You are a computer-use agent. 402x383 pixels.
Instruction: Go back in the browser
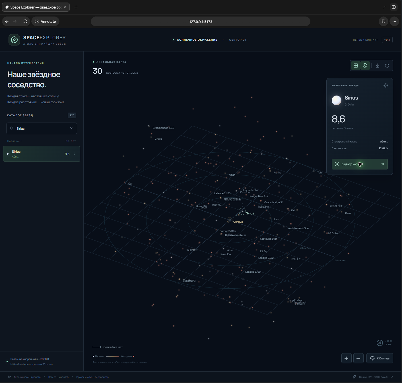click(7, 21)
